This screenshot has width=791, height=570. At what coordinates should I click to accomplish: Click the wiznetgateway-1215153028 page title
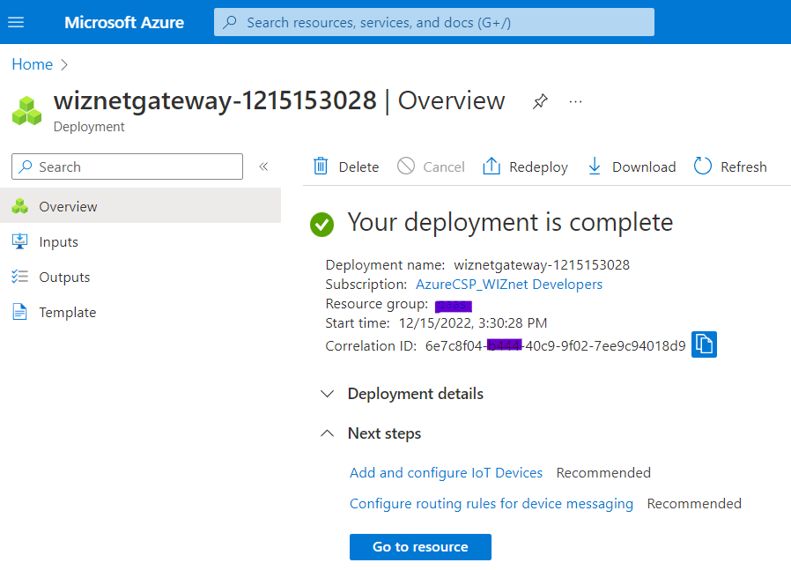215,100
